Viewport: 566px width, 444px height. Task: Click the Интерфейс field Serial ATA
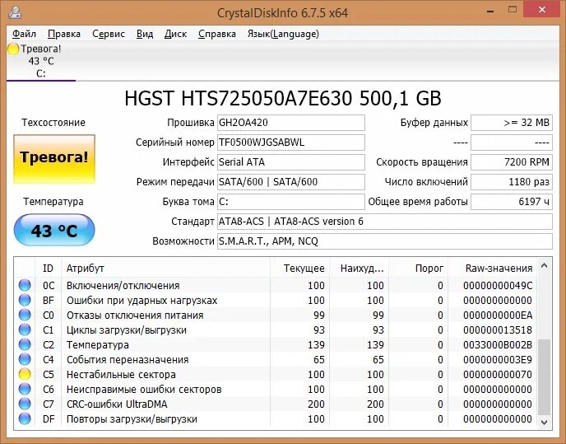coord(291,162)
